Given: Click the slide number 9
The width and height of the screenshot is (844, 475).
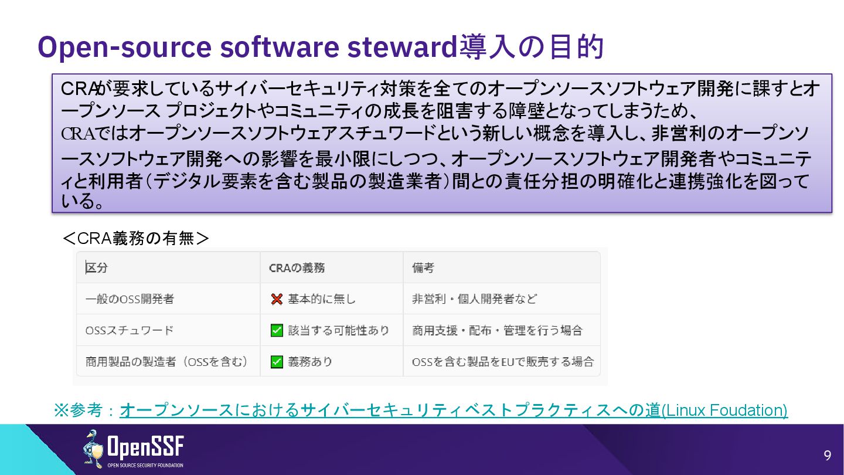Looking at the screenshot, I should [x=828, y=456].
